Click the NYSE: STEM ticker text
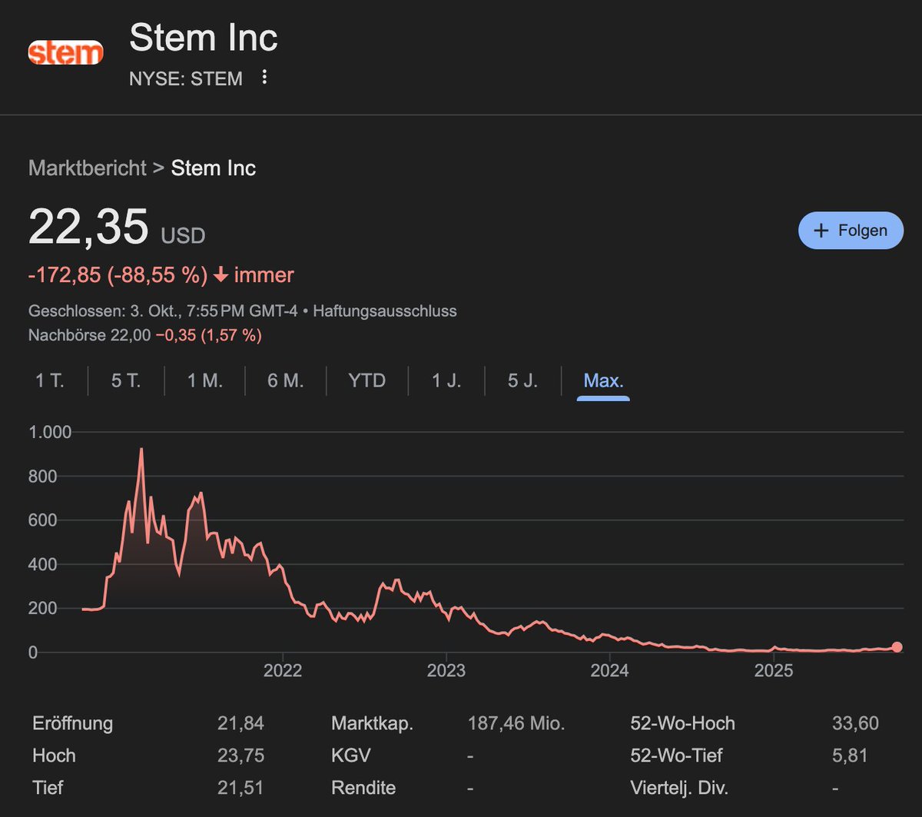This screenshot has height=817, width=922. (x=186, y=78)
